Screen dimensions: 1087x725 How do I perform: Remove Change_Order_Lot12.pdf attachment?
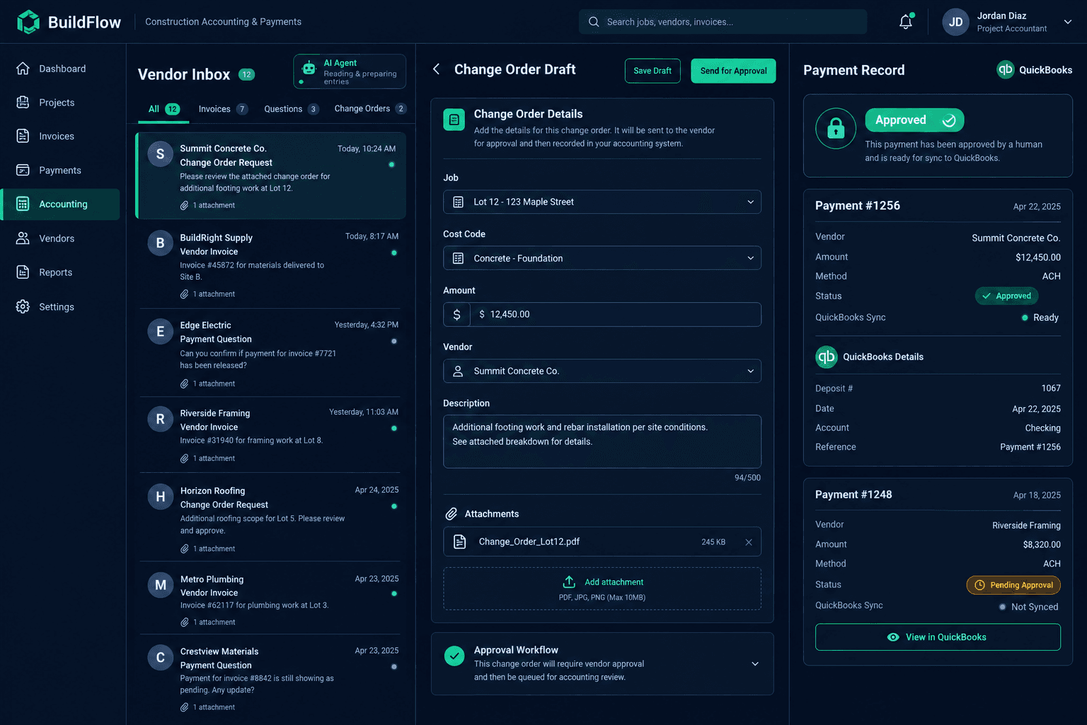[749, 542]
